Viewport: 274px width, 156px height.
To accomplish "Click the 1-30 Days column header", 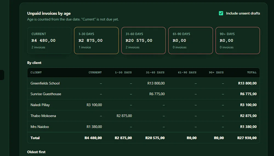I will pos(123,72).
